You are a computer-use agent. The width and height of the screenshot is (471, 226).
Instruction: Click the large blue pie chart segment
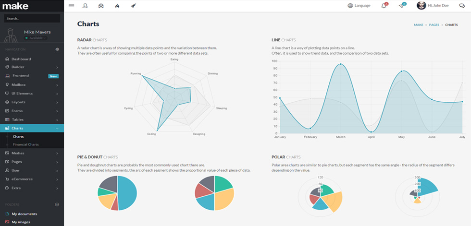128,193
